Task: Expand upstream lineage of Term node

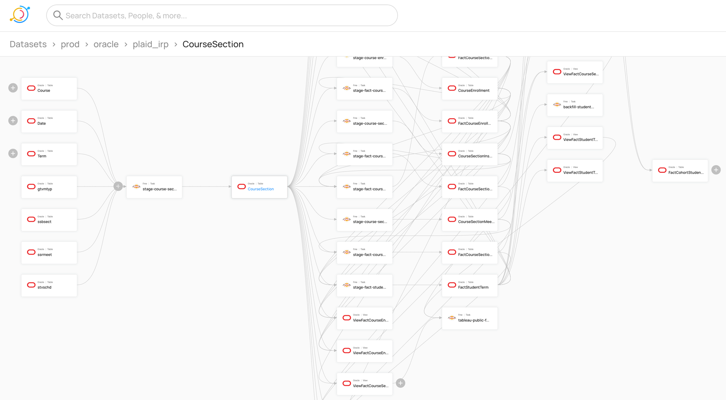Action: (x=13, y=154)
